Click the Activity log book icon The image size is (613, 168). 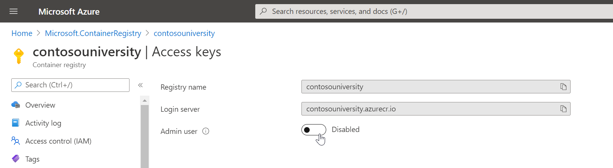(x=16, y=123)
